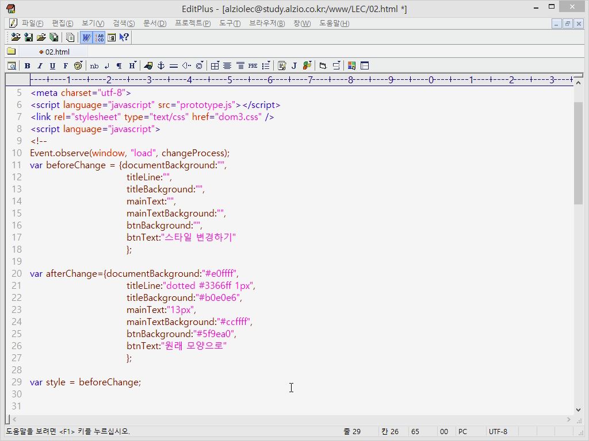Click the colorful frames grid icon
The image size is (589, 441).
point(351,66)
